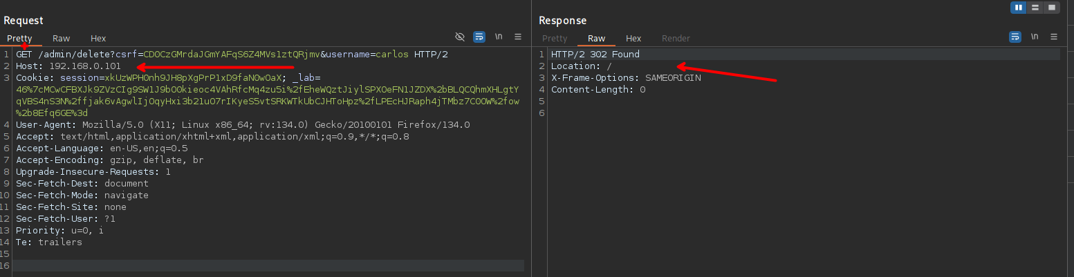
Task: Switch to the combined tabbed layout
Action: [x=1052, y=8]
